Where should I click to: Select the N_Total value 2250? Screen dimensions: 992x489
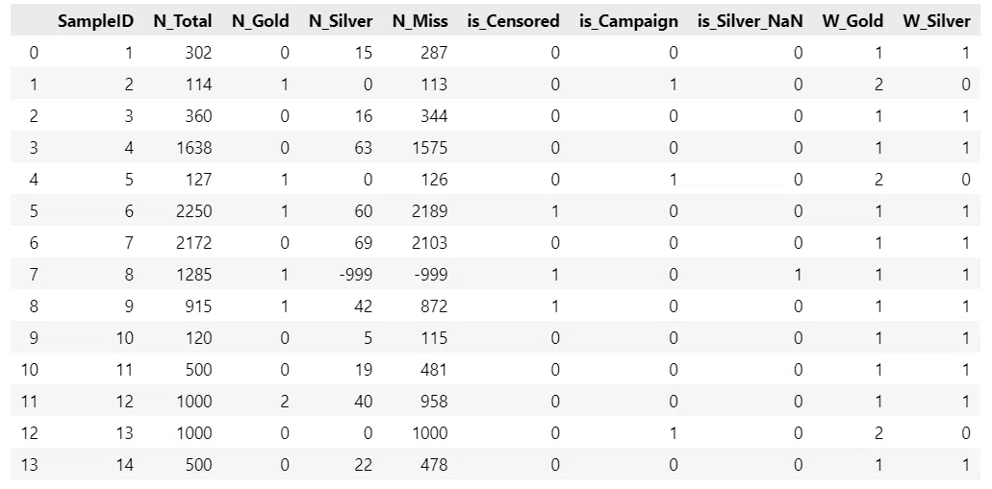click(x=194, y=211)
